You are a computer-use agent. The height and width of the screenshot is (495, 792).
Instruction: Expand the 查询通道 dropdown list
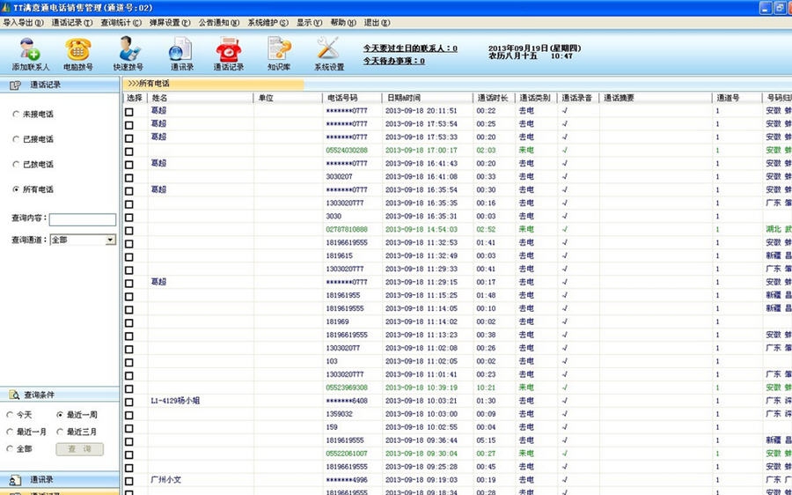click(110, 240)
